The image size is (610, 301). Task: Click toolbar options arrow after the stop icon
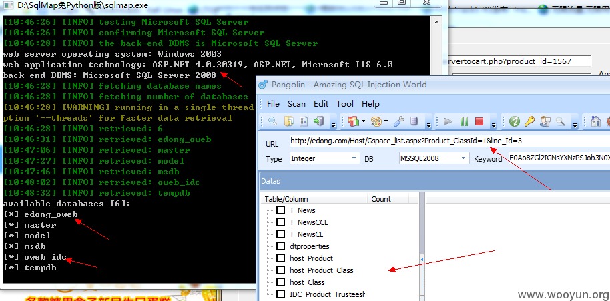[493, 125]
